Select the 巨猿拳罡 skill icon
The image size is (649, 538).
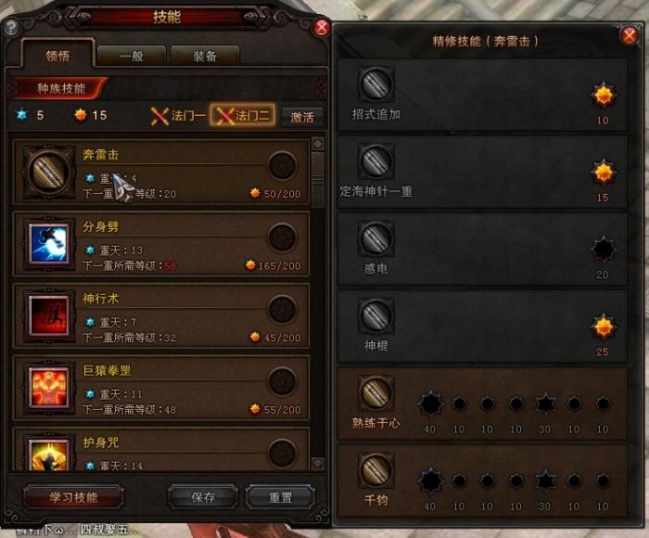pyautogui.click(x=49, y=387)
